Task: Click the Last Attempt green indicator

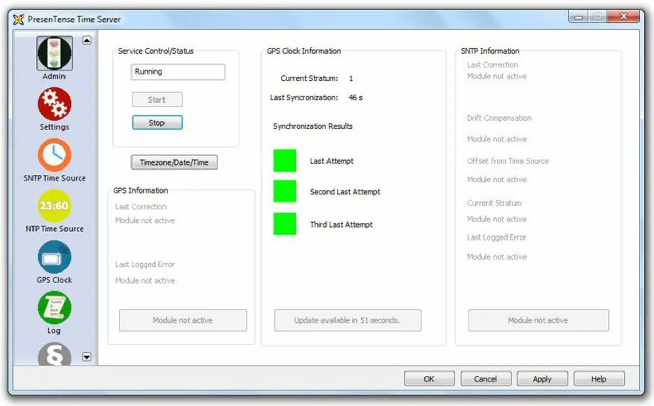Action: (284, 160)
